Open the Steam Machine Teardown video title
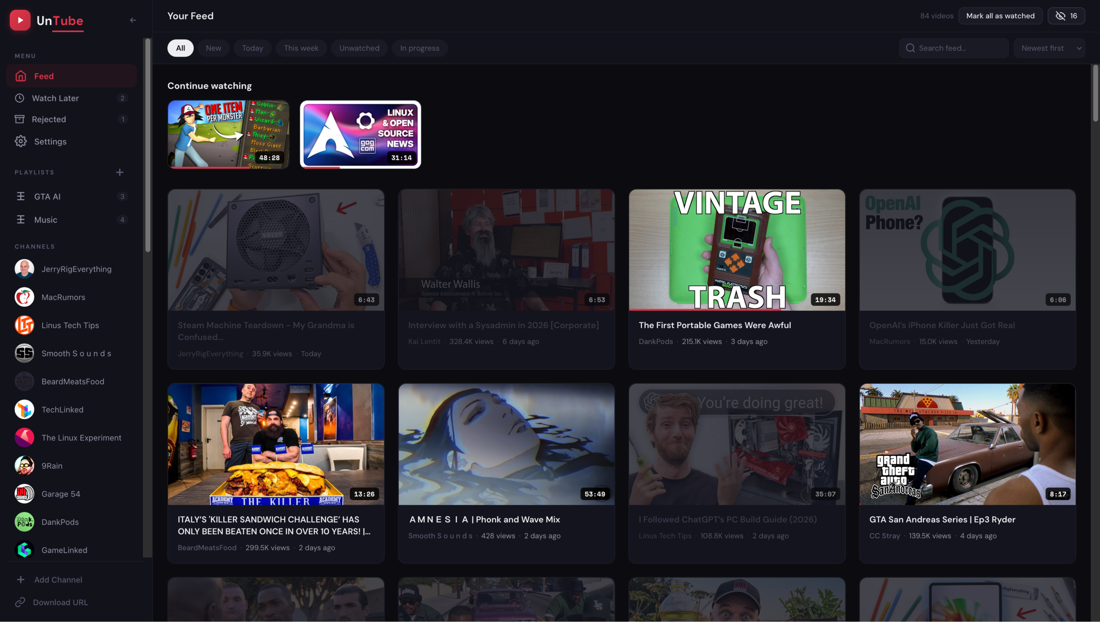 [x=266, y=331]
